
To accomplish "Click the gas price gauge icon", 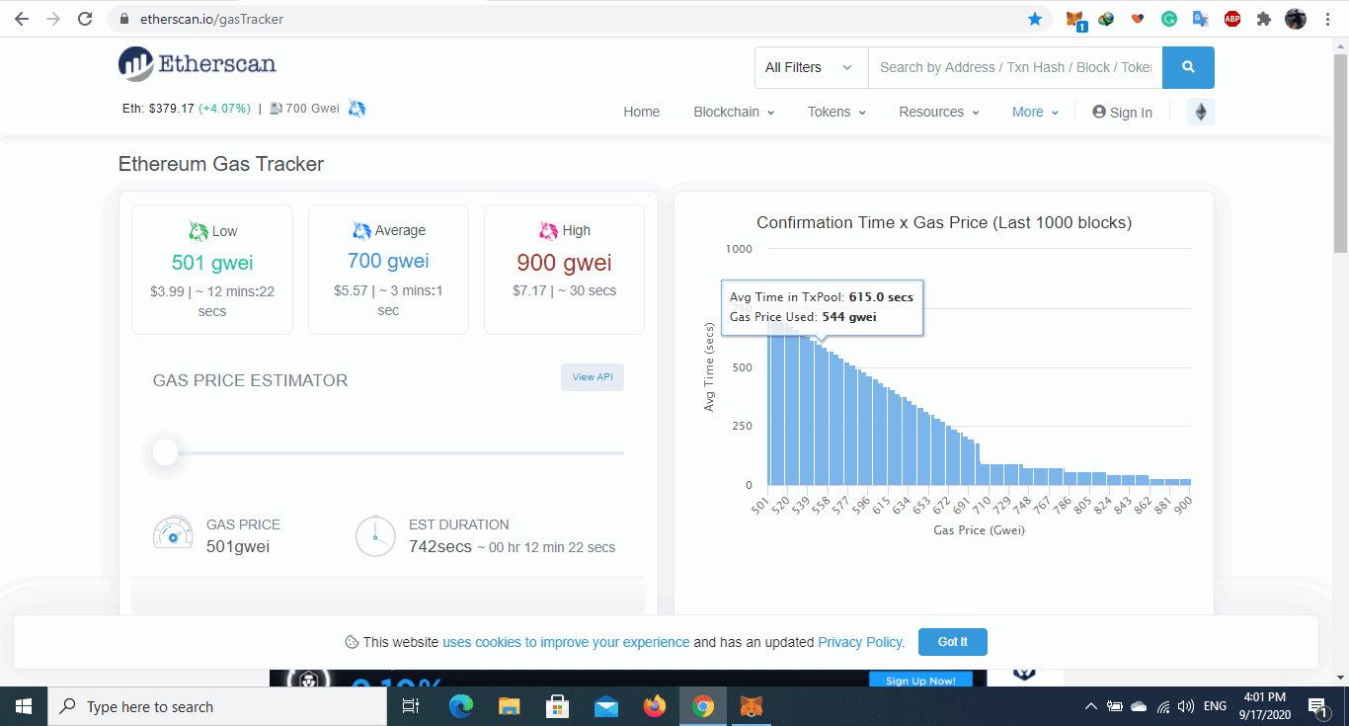I will (x=174, y=534).
